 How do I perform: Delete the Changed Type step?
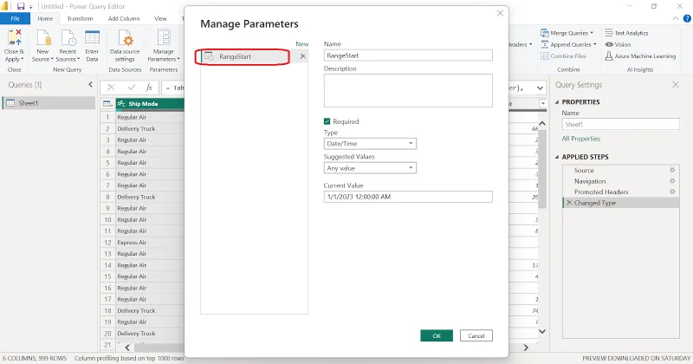pyautogui.click(x=569, y=203)
